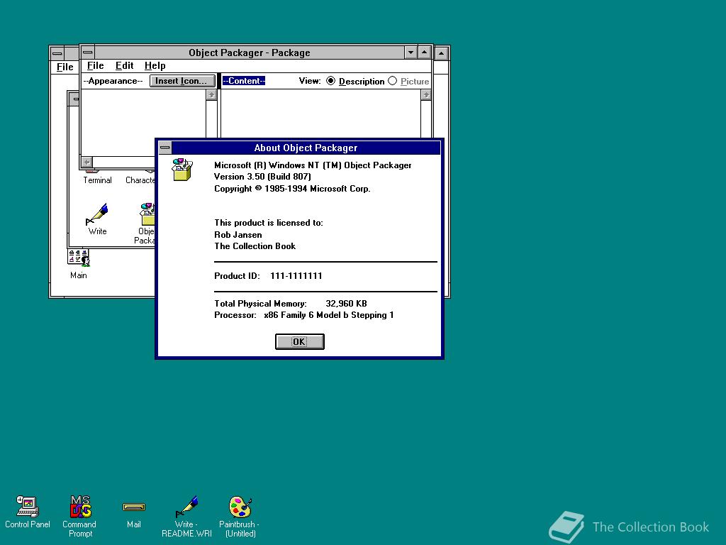The image size is (726, 545).
Task: Open the About dialog's control menu box
Action: 164,148
